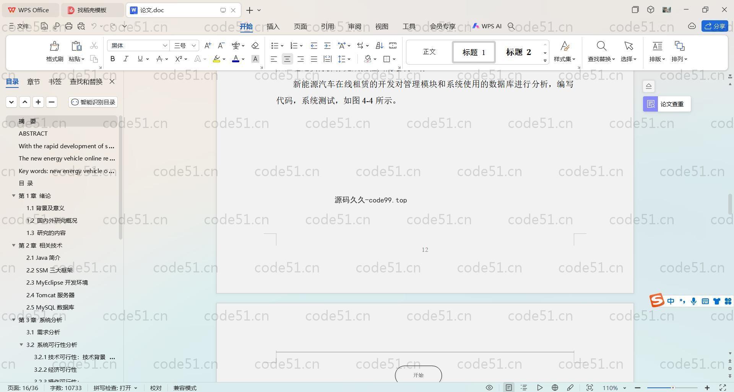The height and width of the screenshot is (392, 734).
Task: Open the 页面 ribbon tab
Action: pyautogui.click(x=300, y=26)
